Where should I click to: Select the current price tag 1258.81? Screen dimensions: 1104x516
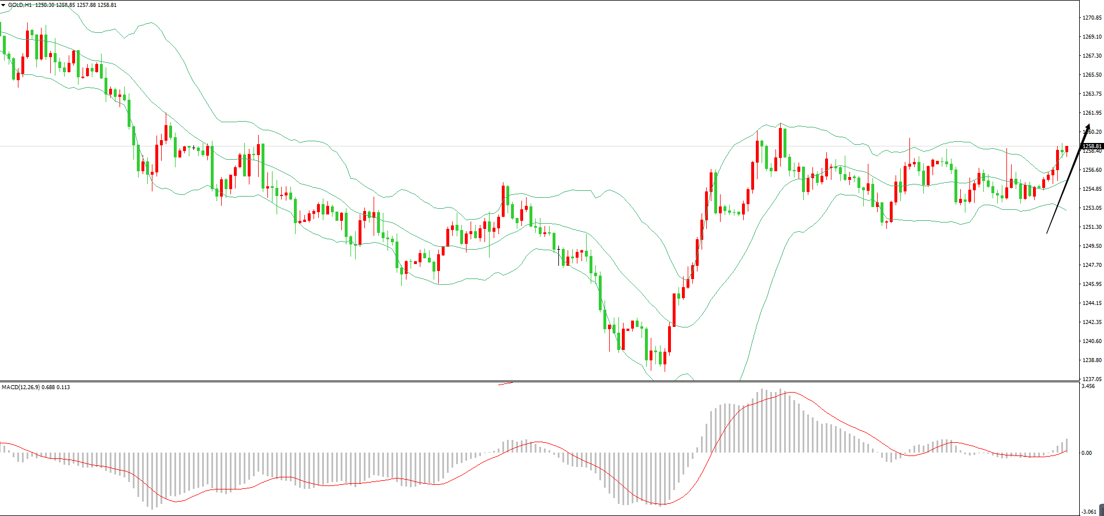(1092, 146)
